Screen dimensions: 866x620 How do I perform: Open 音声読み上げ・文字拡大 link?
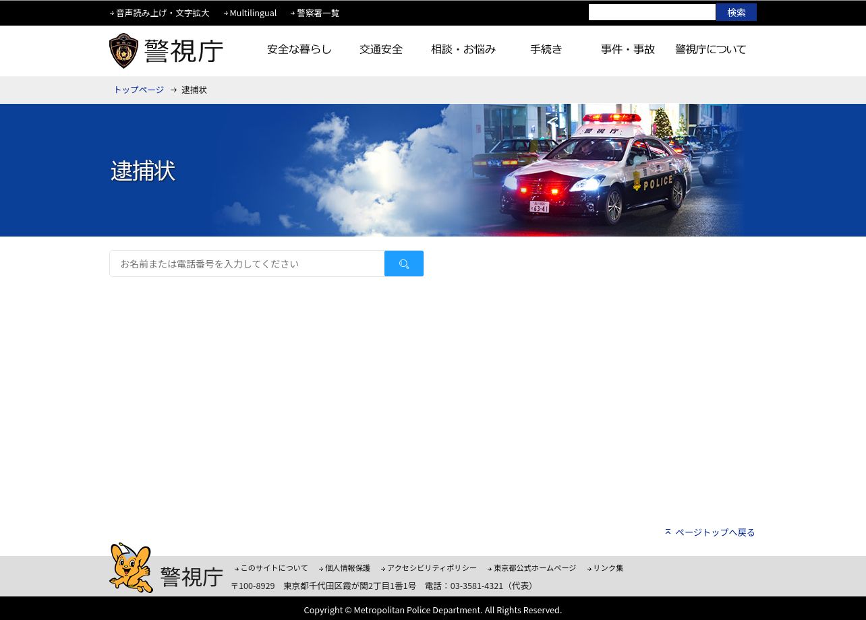tap(163, 13)
